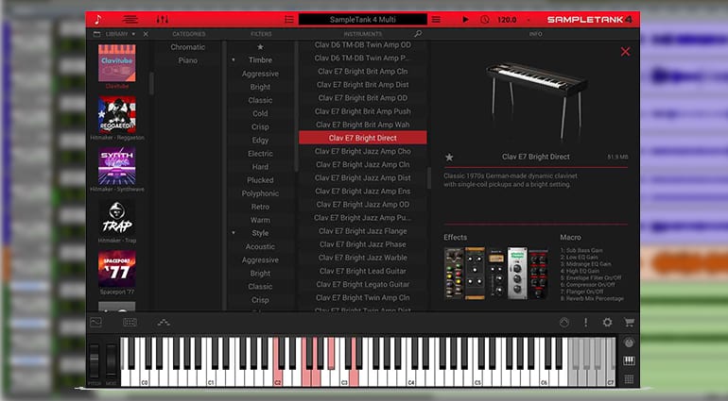Open the pads panel icon in bottom bar
728x401 pixels.
tap(130, 322)
